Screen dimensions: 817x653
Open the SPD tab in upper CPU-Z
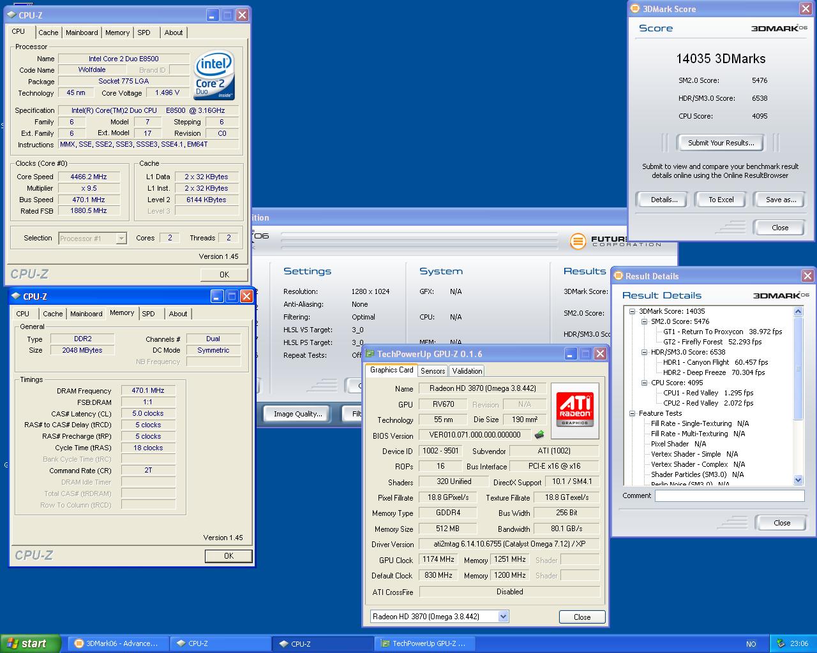pos(144,33)
